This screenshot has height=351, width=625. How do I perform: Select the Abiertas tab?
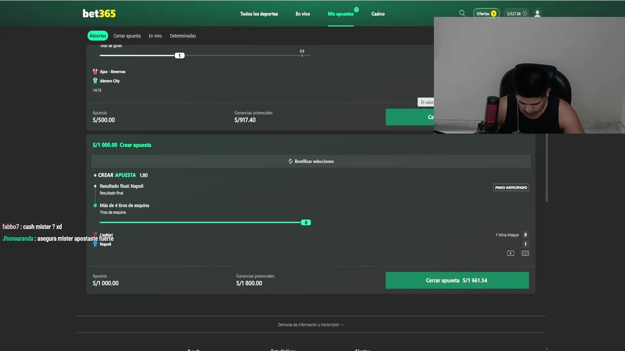pos(98,36)
